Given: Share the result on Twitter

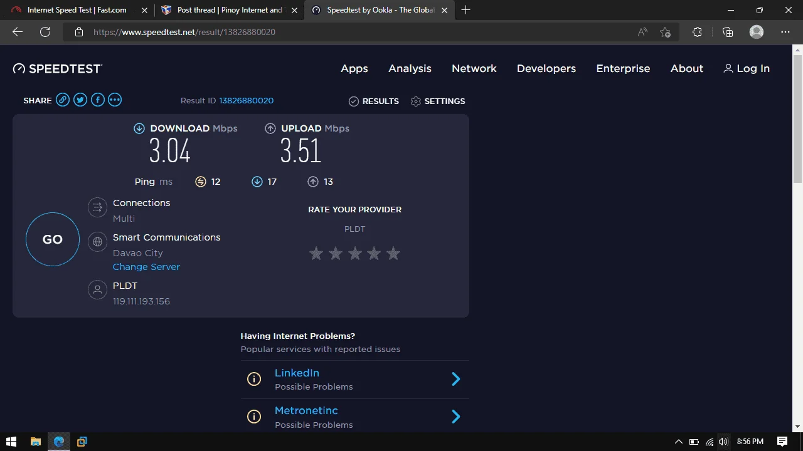Looking at the screenshot, I should click(x=80, y=100).
